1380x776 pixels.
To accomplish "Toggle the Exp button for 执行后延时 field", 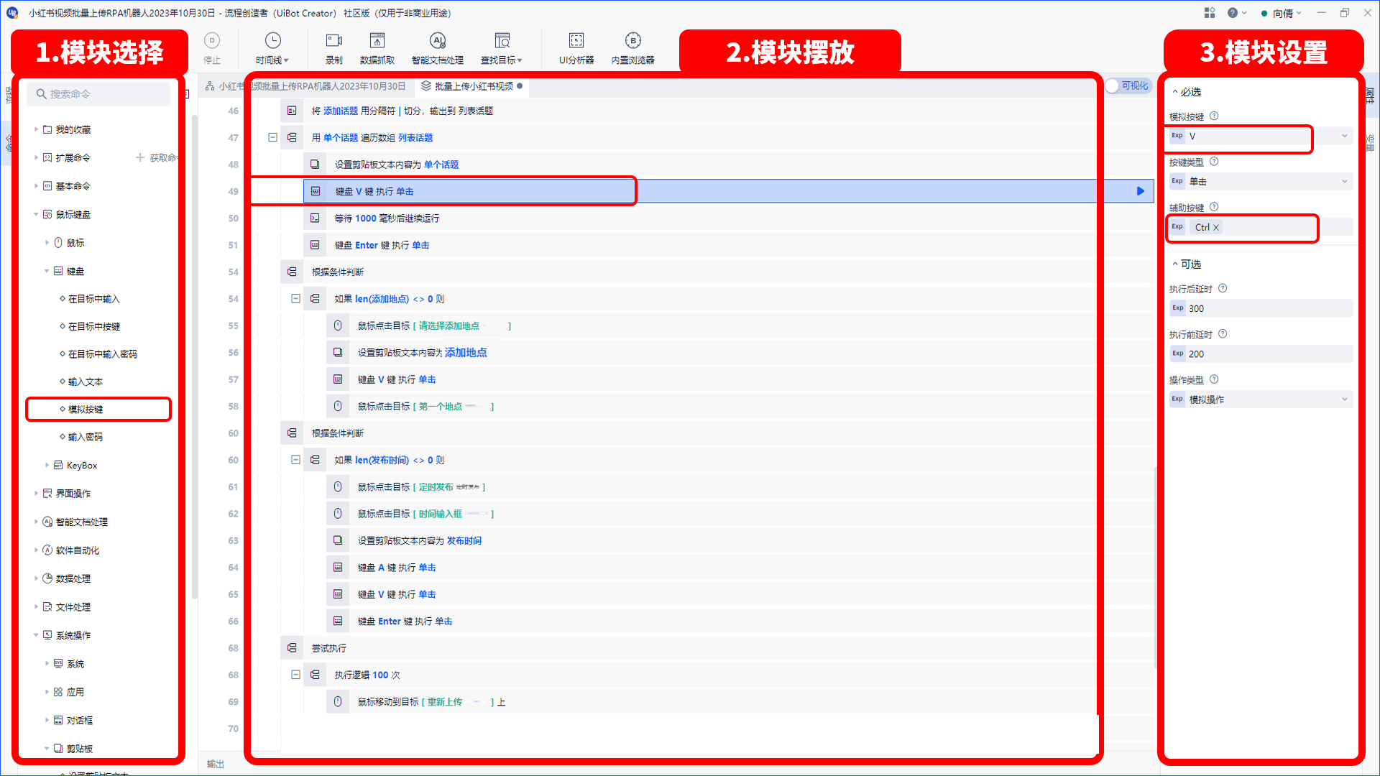I will coord(1177,308).
